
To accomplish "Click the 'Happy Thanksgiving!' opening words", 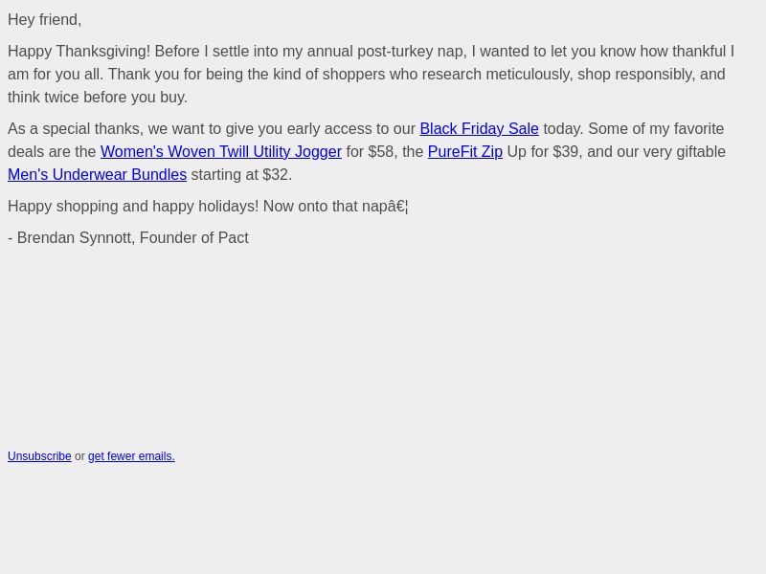I will [79, 52].
